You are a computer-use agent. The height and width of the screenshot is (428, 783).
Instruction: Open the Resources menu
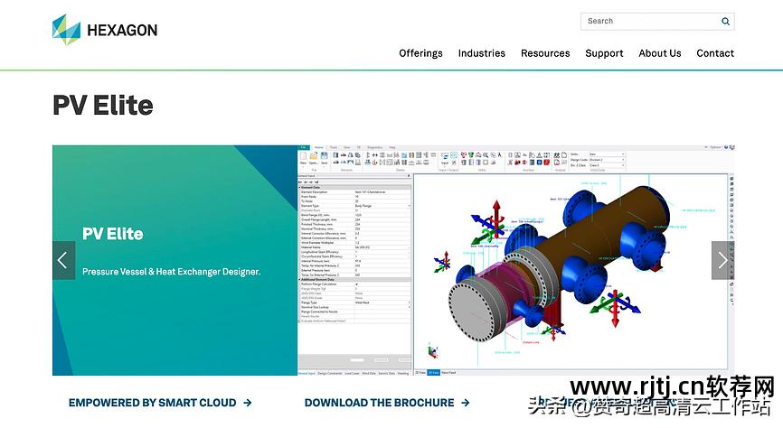point(545,53)
